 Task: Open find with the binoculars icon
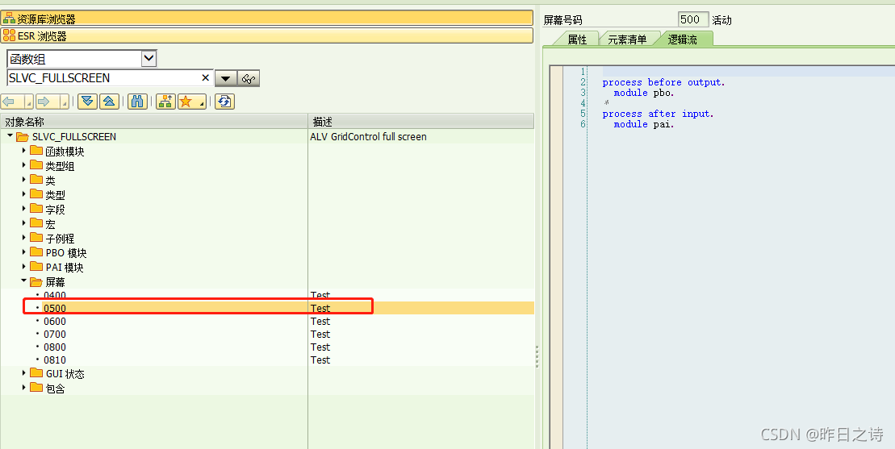click(x=137, y=102)
